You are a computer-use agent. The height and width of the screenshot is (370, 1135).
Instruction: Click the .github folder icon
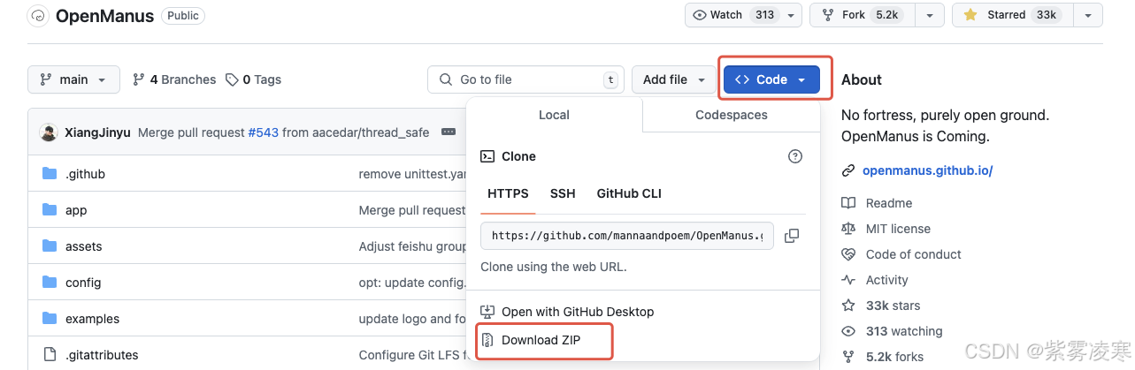[x=50, y=174]
